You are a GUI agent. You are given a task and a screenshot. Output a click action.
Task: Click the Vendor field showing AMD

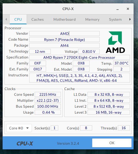click(x=64, y=34)
